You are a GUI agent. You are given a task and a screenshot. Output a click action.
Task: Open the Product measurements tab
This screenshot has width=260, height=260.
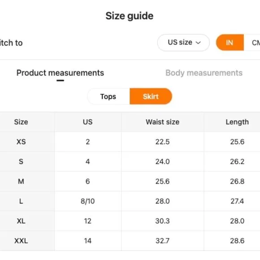coord(60,73)
